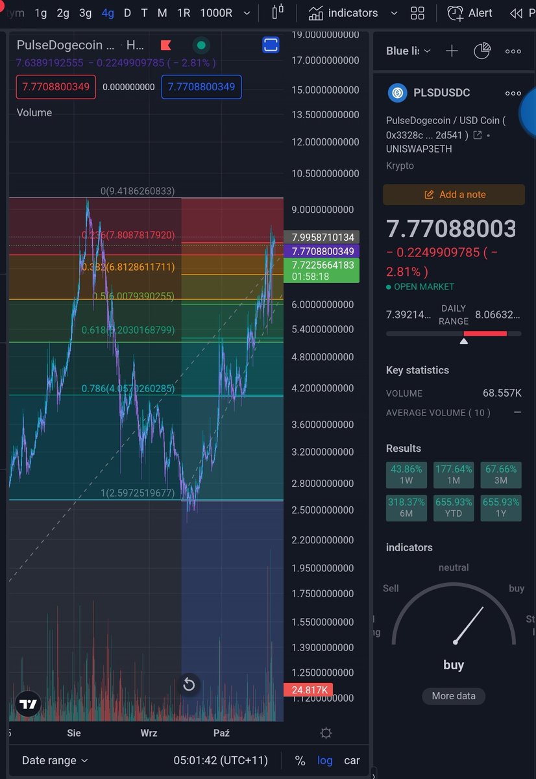This screenshot has width=536, height=779.
Task: Select the D timeframe
Action: tap(127, 13)
